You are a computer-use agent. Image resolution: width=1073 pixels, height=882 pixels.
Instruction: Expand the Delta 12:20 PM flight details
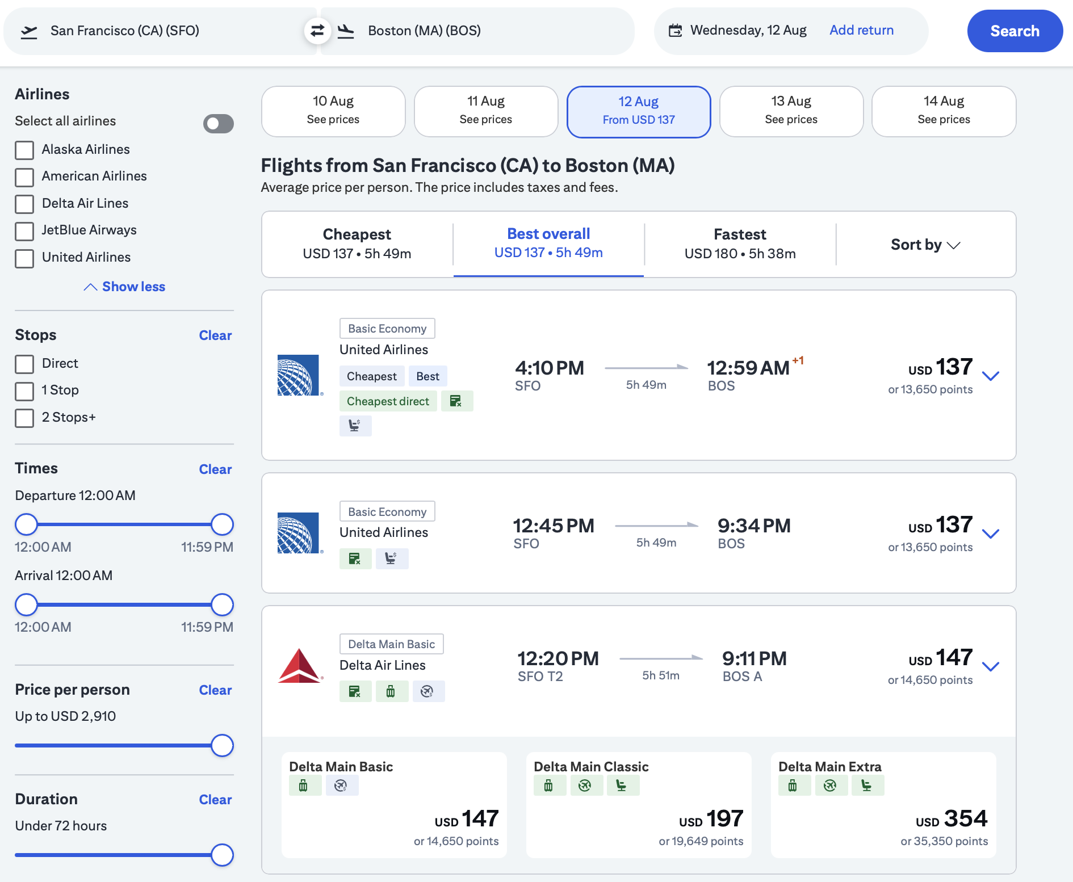(991, 665)
